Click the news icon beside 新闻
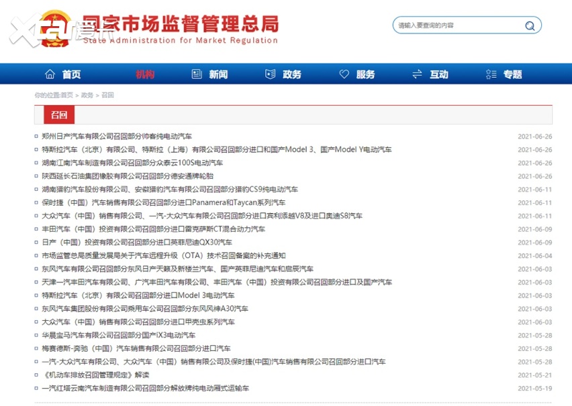Viewport: 572px width, 406px height. point(197,74)
